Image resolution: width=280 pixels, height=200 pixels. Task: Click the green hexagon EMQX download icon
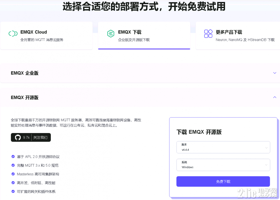[x=111, y=34]
